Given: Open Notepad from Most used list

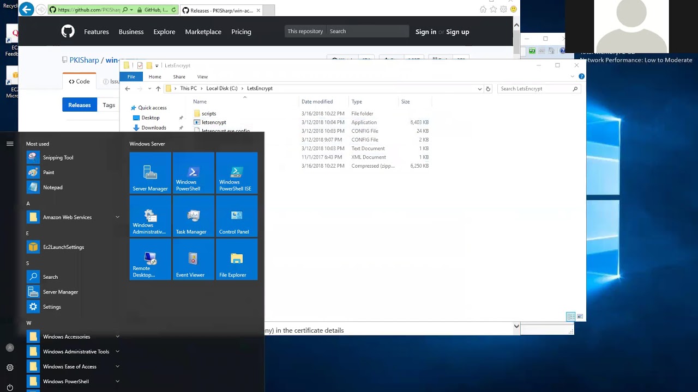Looking at the screenshot, I should coord(74,187).
